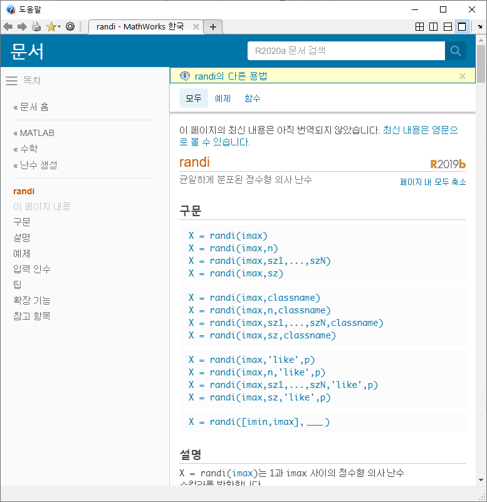Click the imax link in 설명 paragraph
Image resolution: width=487 pixels, height=502 pixels.
coord(243,473)
